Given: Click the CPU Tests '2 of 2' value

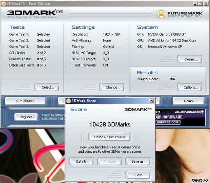Looking at the screenshot, I should pyautogui.click(x=41, y=53).
